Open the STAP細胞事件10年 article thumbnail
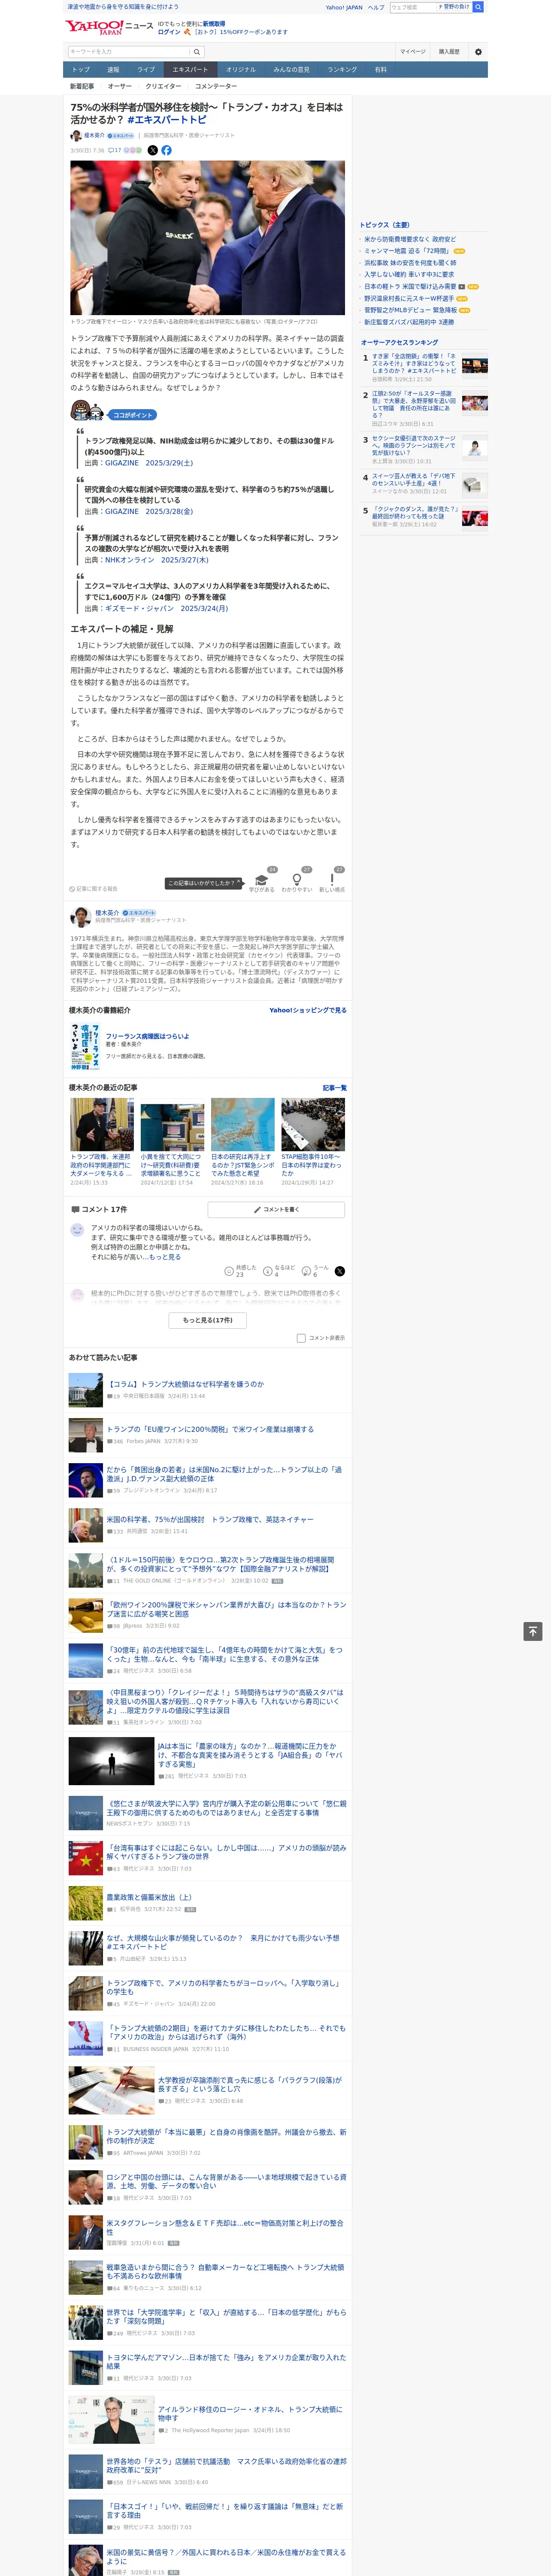 pyautogui.click(x=313, y=1124)
